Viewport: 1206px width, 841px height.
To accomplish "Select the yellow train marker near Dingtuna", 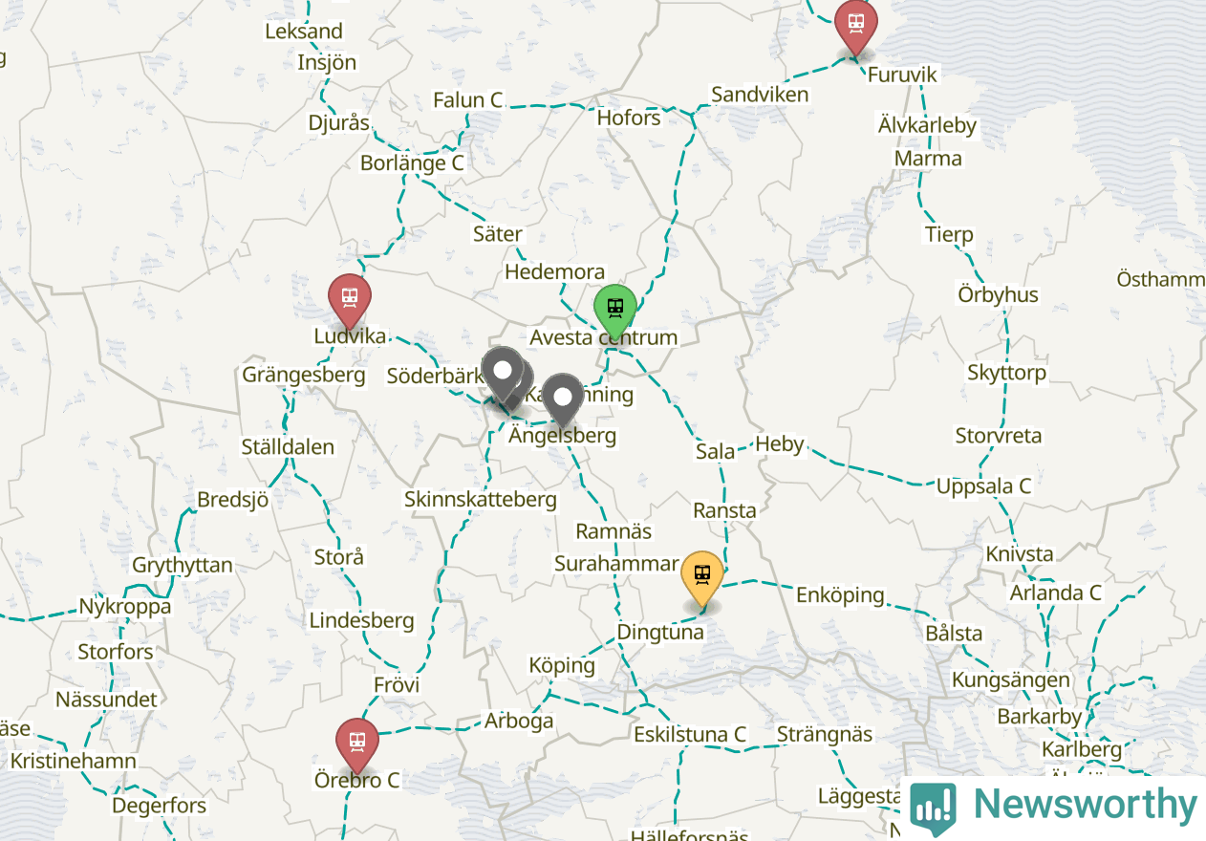I will [x=702, y=577].
